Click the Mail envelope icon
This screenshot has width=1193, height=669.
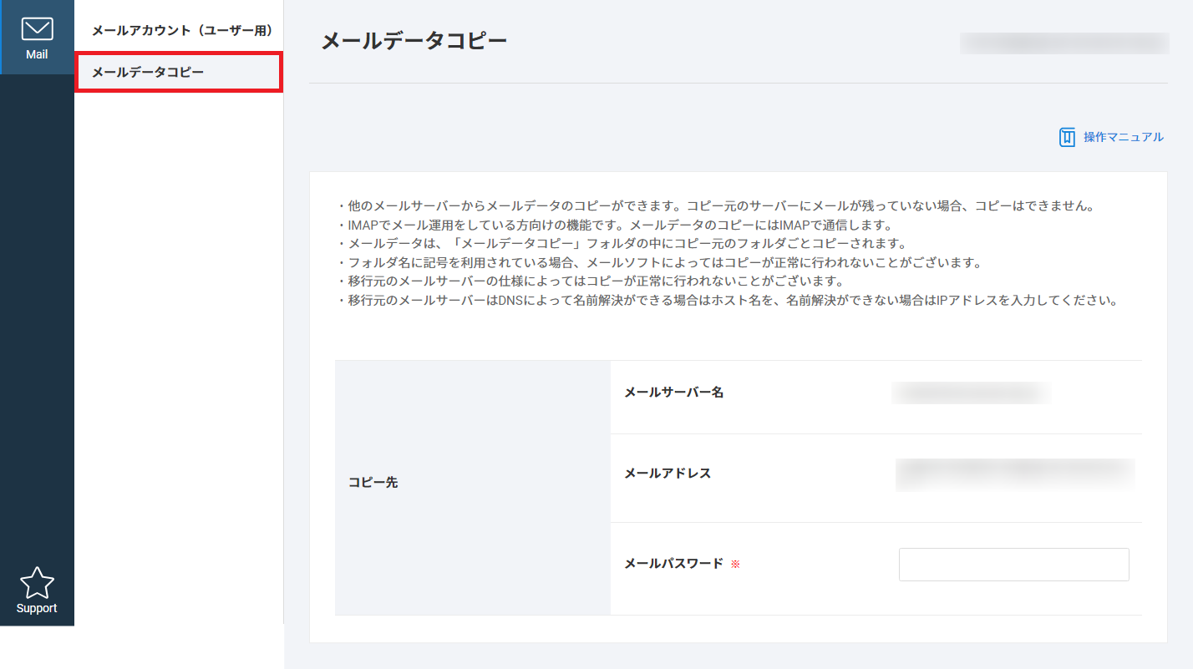pos(37,29)
